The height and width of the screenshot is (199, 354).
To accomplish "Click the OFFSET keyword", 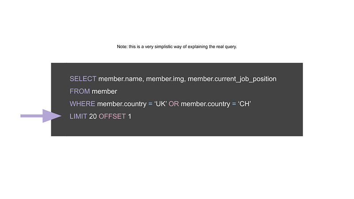I will [x=112, y=116].
